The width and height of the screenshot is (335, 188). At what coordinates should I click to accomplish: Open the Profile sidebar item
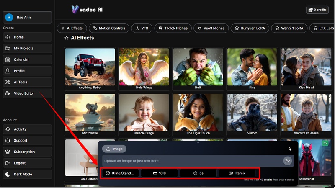(x=27, y=71)
